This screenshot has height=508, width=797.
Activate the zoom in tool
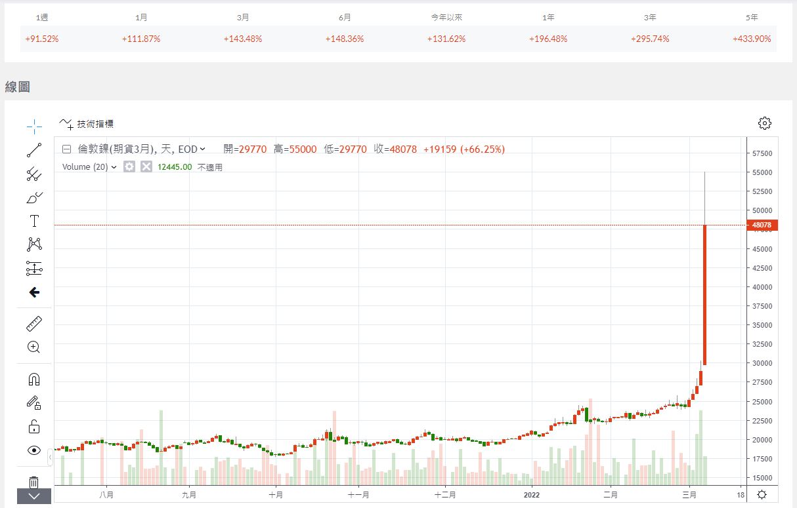click(34, 347)
